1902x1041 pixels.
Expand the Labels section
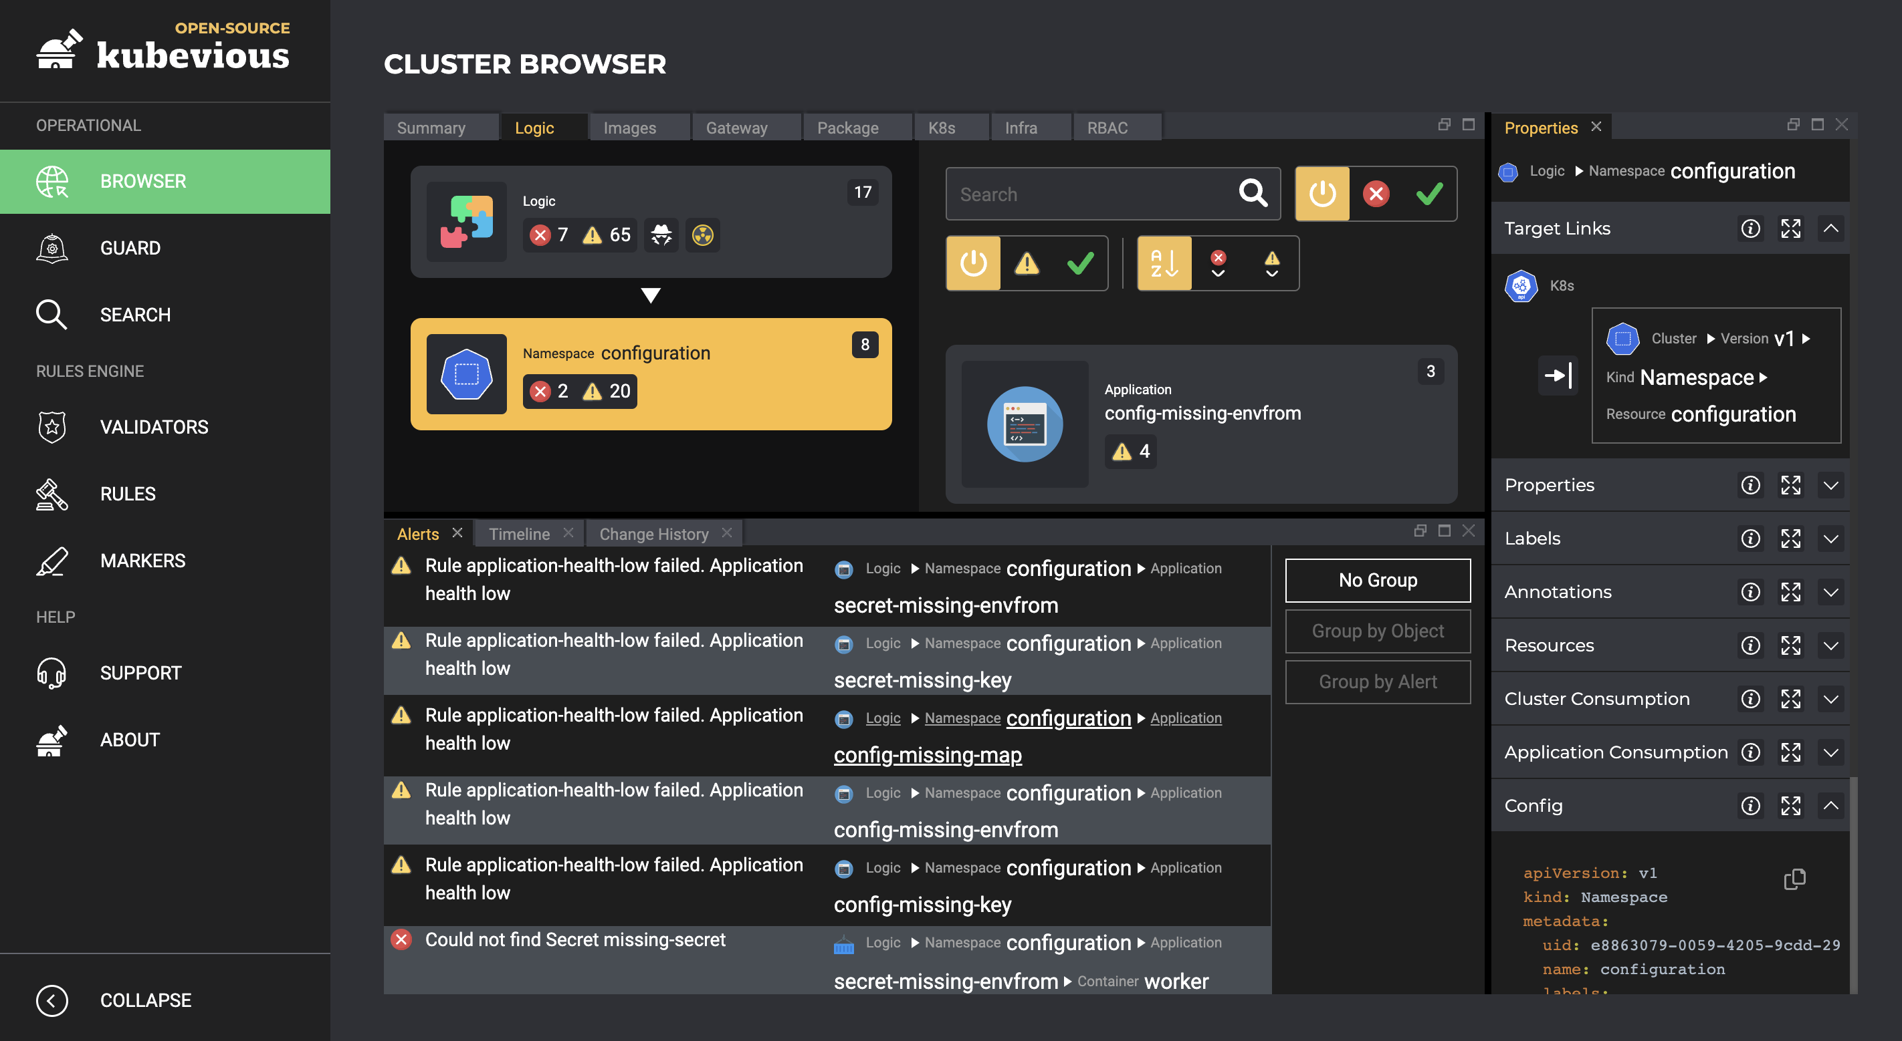[1831, 539]
